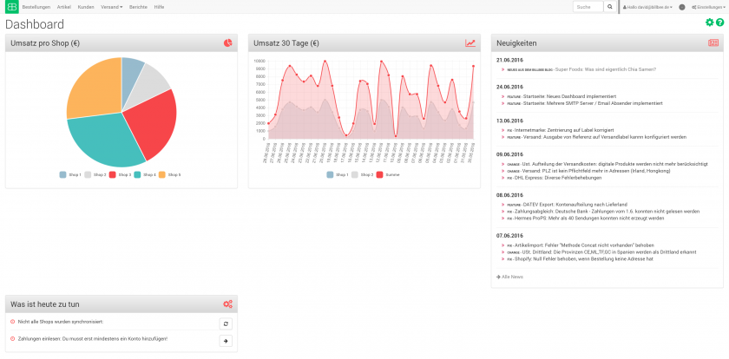Viewport: 729px width, 359px height.
Task: Click gears icon in Was ist heute zu tun
Action: point(227,304)
